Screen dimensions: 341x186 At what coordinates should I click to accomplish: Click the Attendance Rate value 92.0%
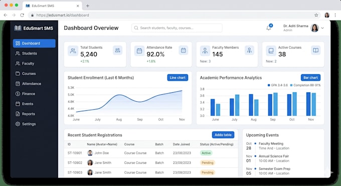pos(155,54)
